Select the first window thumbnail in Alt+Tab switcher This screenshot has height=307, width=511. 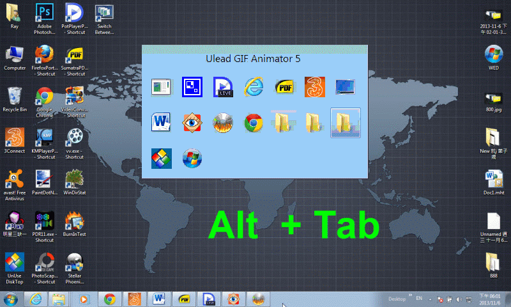(x=161, y=87)
